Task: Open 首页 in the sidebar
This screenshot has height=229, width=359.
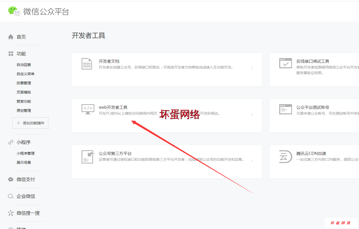Action: (x=21, y=37)
